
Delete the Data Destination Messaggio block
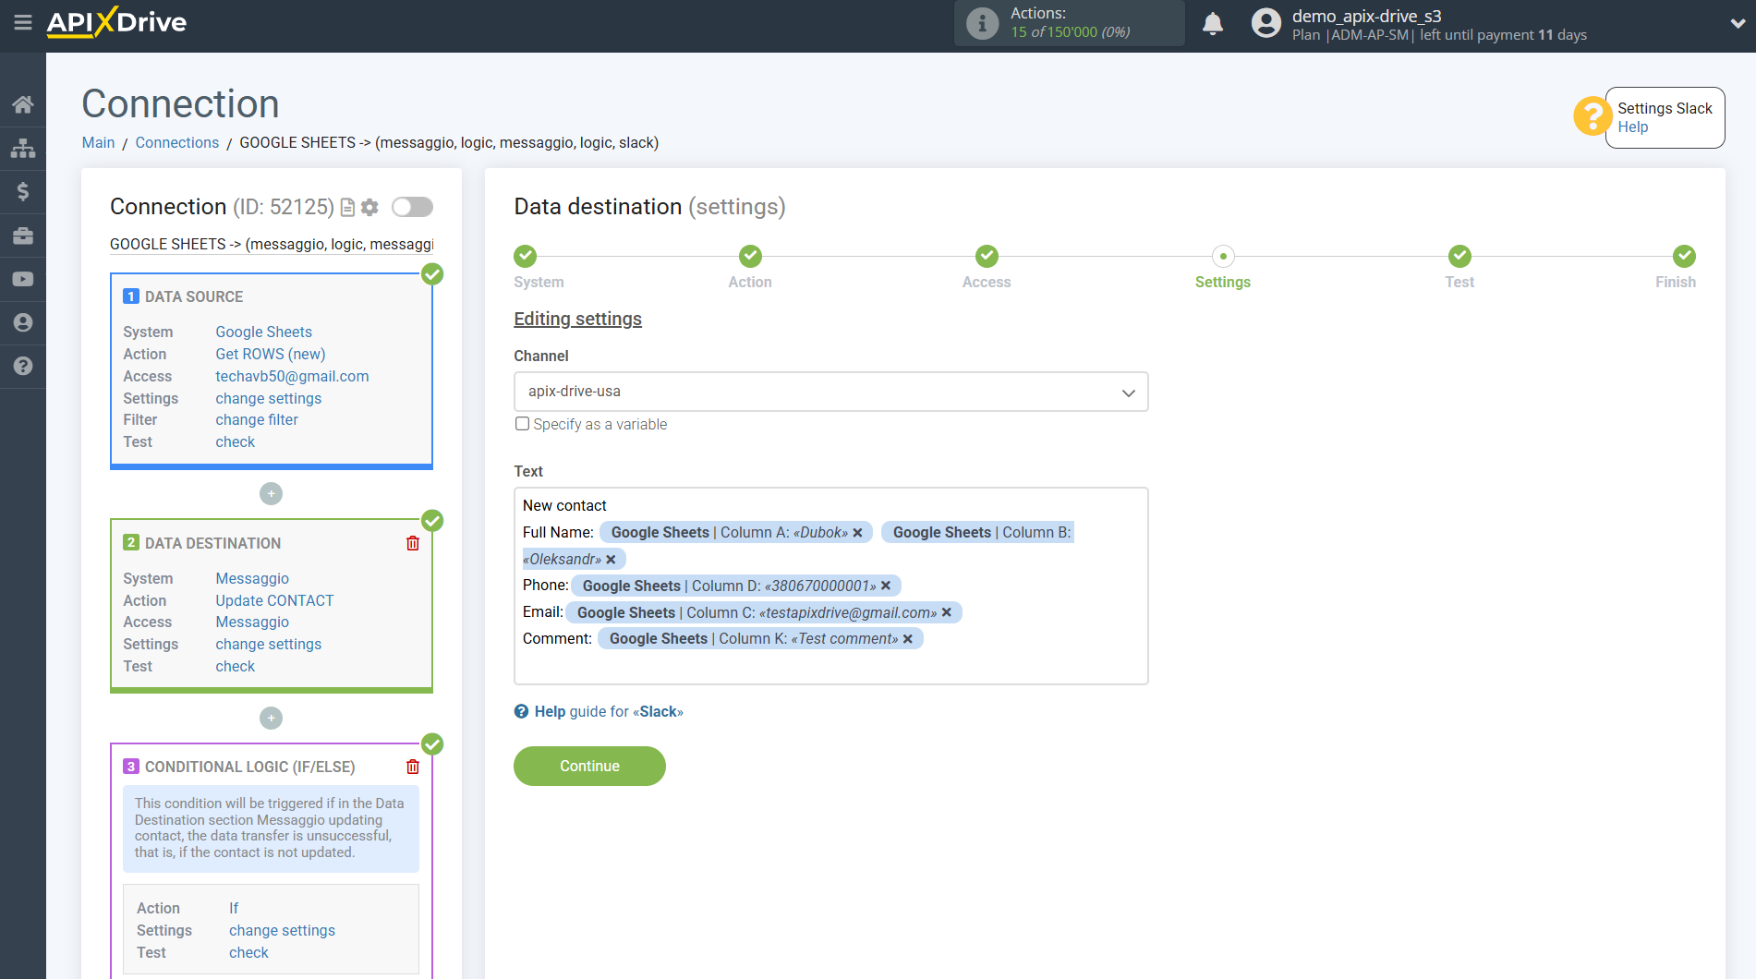pyautogui.click(x=413, y=543)
